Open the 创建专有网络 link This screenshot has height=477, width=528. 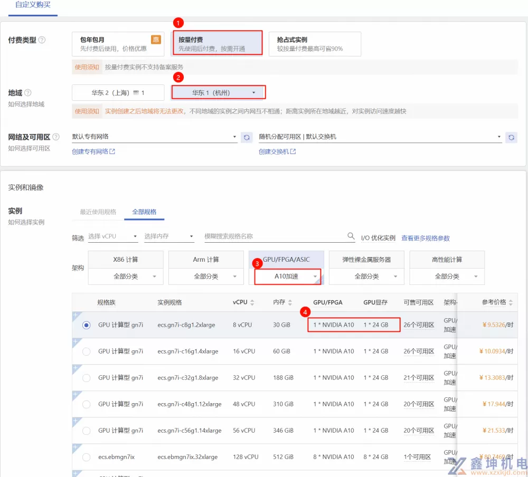click(x=90, y=151)
